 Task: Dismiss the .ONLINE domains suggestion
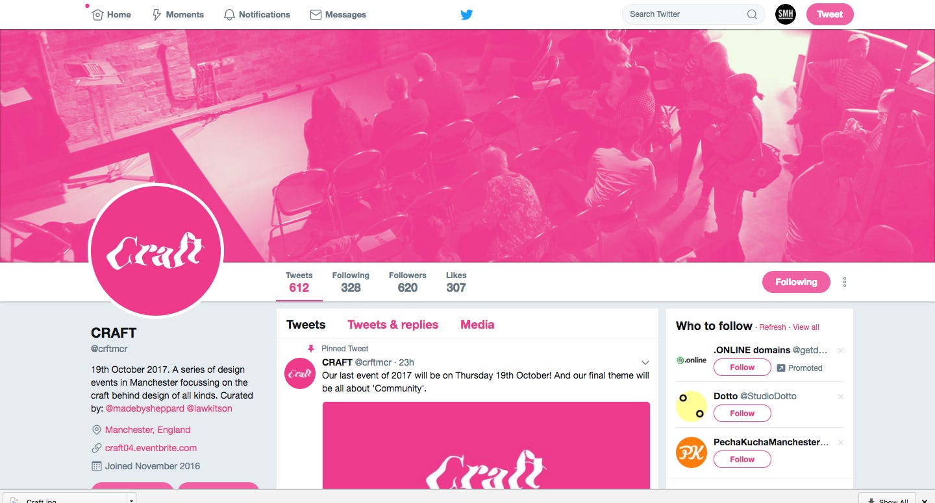pyautogui.click(x=841, y=351)
